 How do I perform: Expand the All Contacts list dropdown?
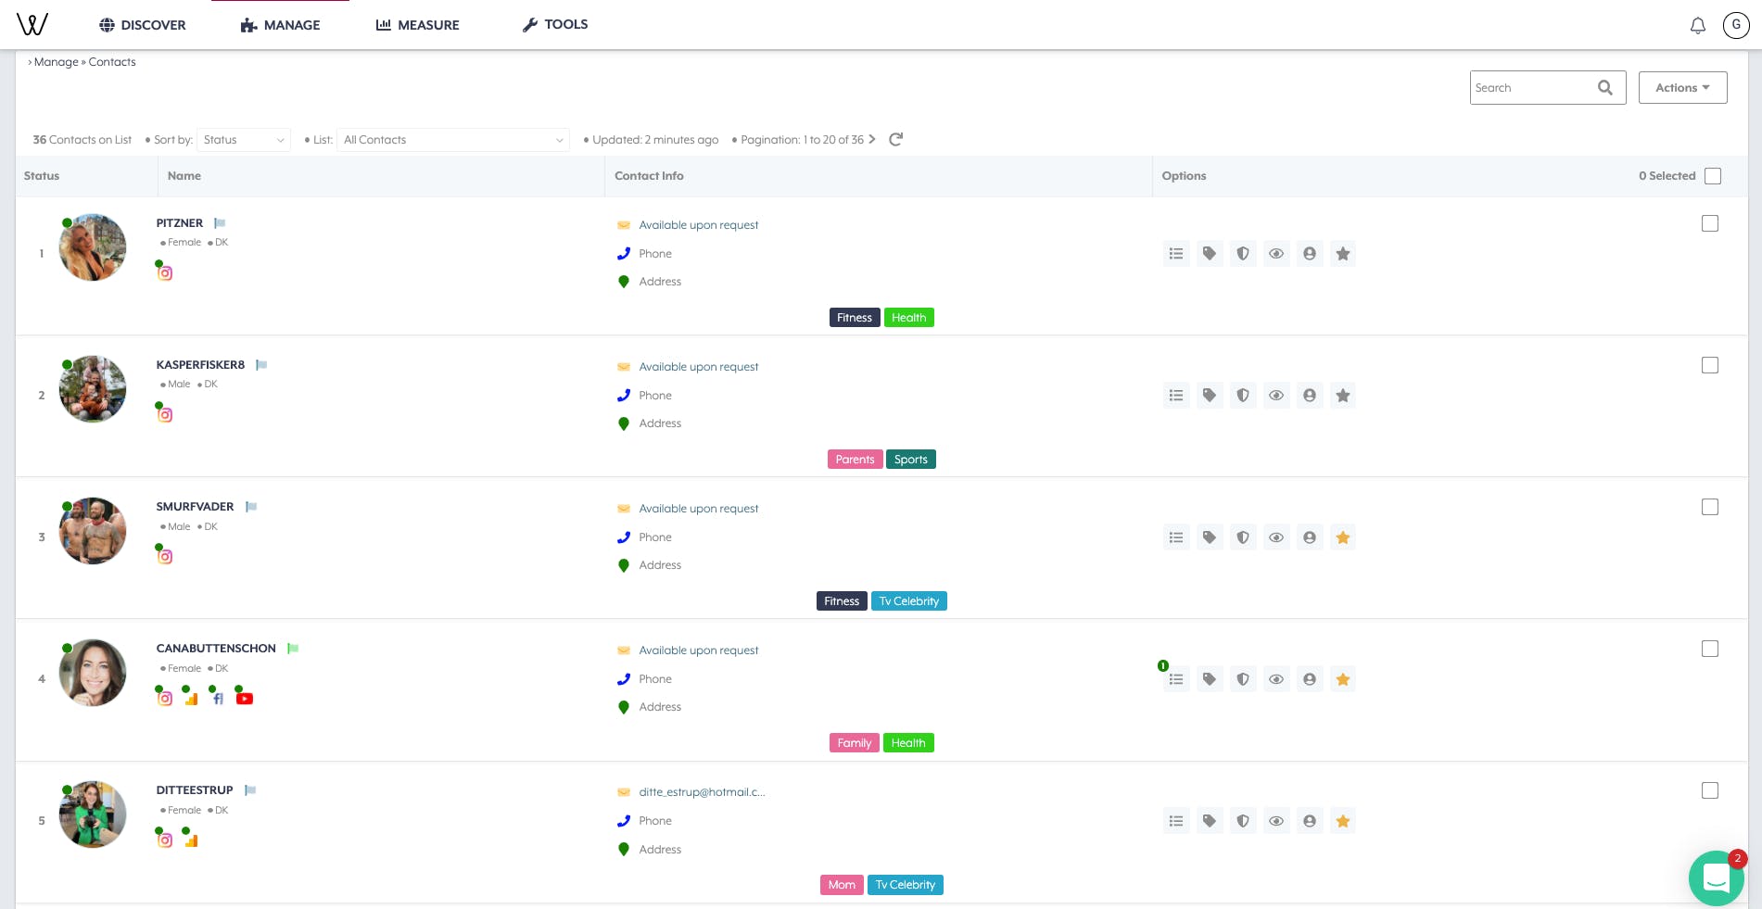[453, 140]
